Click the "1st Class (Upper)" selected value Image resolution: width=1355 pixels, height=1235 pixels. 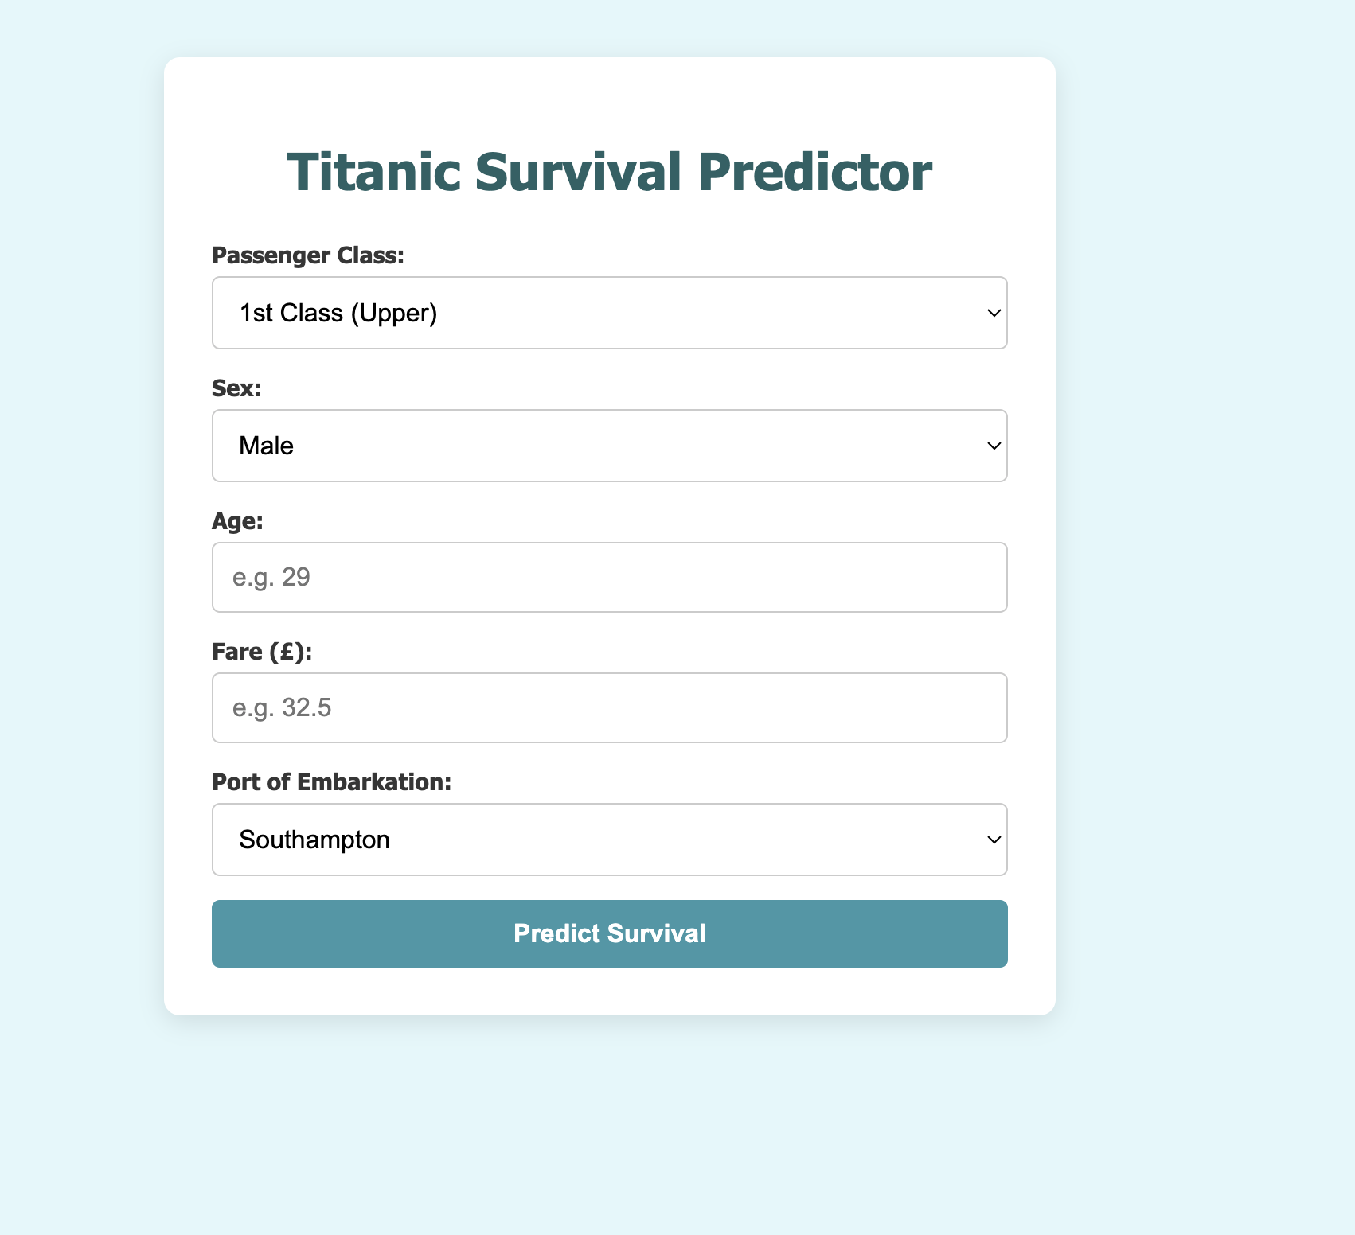click(338, 314)
